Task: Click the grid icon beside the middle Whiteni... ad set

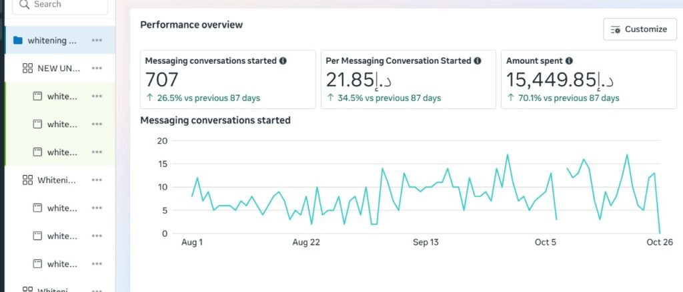Action: click(x=27, y=180)
